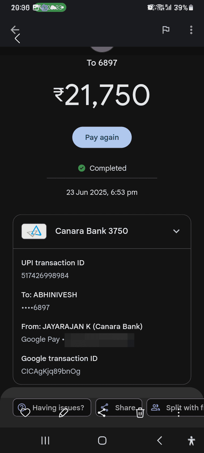
Task: Tap the Canara Bank logo thumbnail
Action: point(34,231)
